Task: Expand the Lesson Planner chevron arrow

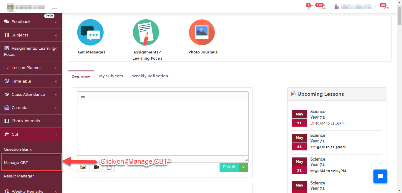Action: (56, 68)
